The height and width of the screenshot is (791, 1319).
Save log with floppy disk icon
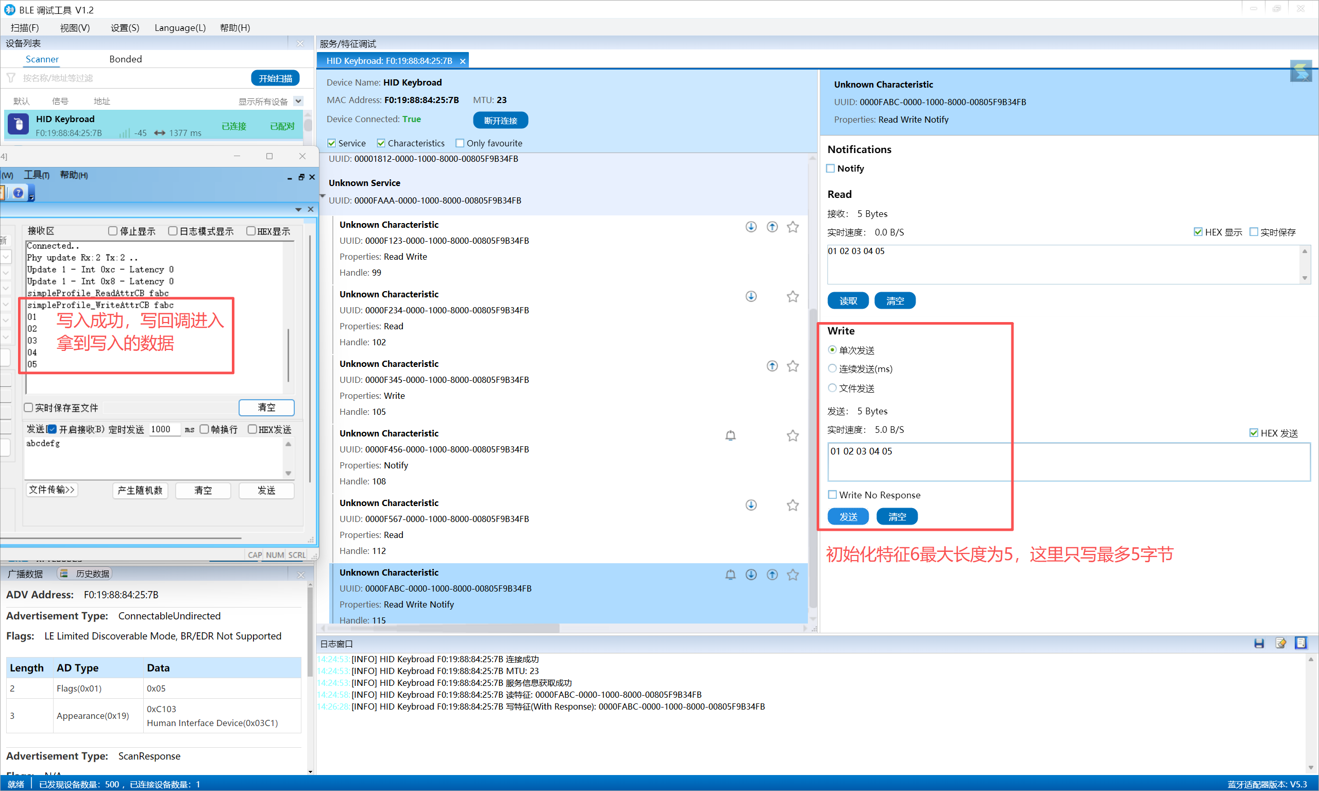coord(1259,643)
